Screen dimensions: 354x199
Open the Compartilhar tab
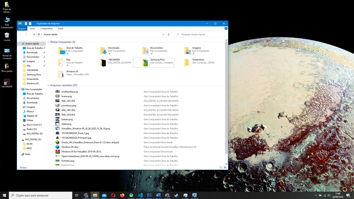pos(46,29)
